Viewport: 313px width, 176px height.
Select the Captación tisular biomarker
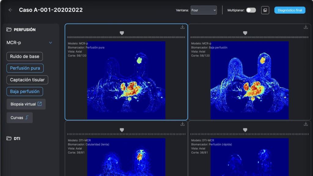[27, 80]
